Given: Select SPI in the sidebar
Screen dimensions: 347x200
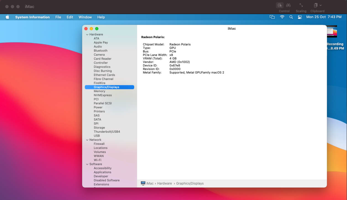Looking at the screenshot, I should pos(96,124).
